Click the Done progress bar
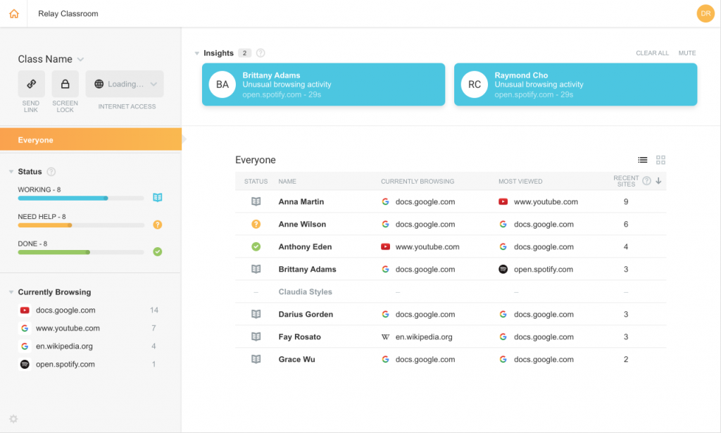Screen dimensions: 721x433 pyautogui.click(x=80, y=252)
